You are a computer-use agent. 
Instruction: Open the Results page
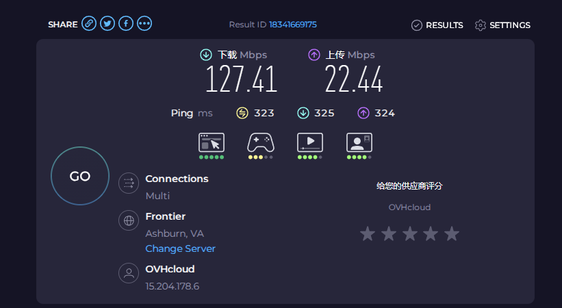(437, 25)
